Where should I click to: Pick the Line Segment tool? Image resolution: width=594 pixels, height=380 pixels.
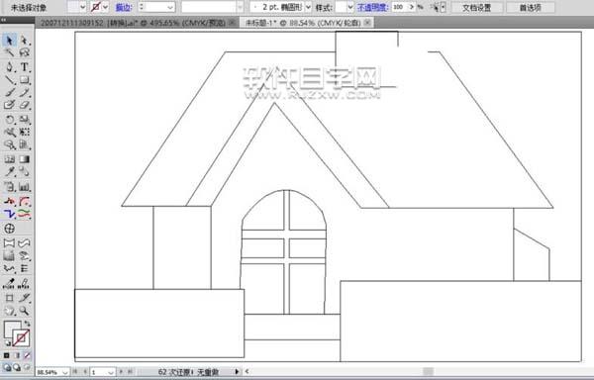coord(9,80)
